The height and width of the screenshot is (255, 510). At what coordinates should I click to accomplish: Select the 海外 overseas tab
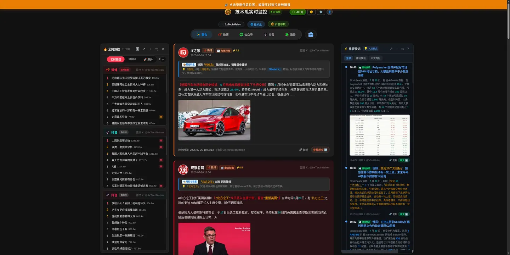coord(290,35)
